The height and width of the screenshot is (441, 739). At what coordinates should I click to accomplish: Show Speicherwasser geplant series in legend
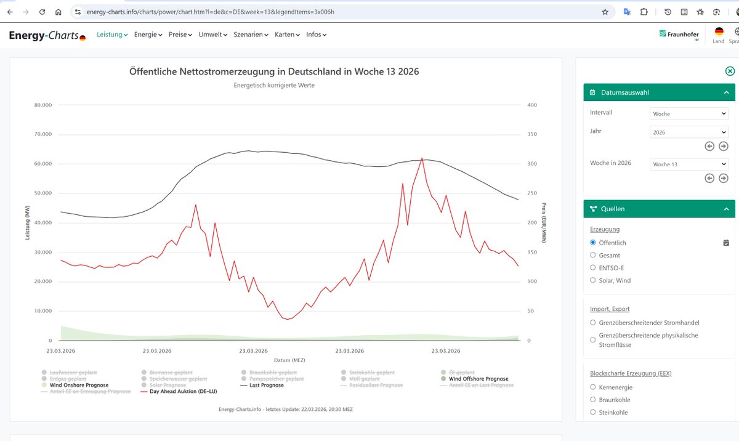pyautogui.click(x=174, y=379)
